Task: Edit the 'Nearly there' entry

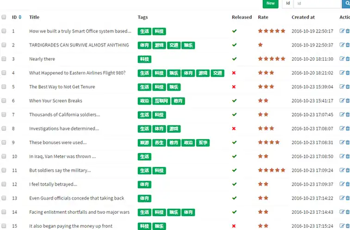Action: [342, 59]
